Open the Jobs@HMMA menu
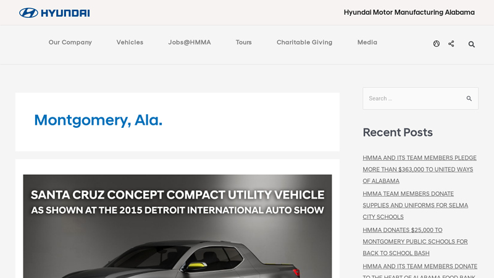Image resolution: width=494 pixels, height=278 pixels. coord(190,42)
